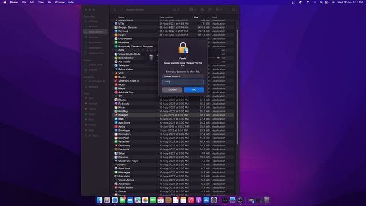The image size is (366, 206).
Task: Open the Help menu
Action: pyautogui.click(x=71, y=2)
